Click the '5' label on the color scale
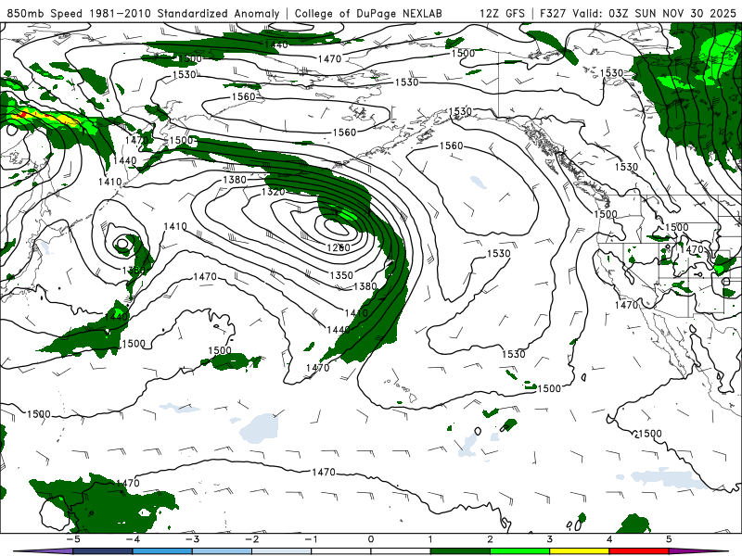742x556 pixels. [x=669, y=539]
